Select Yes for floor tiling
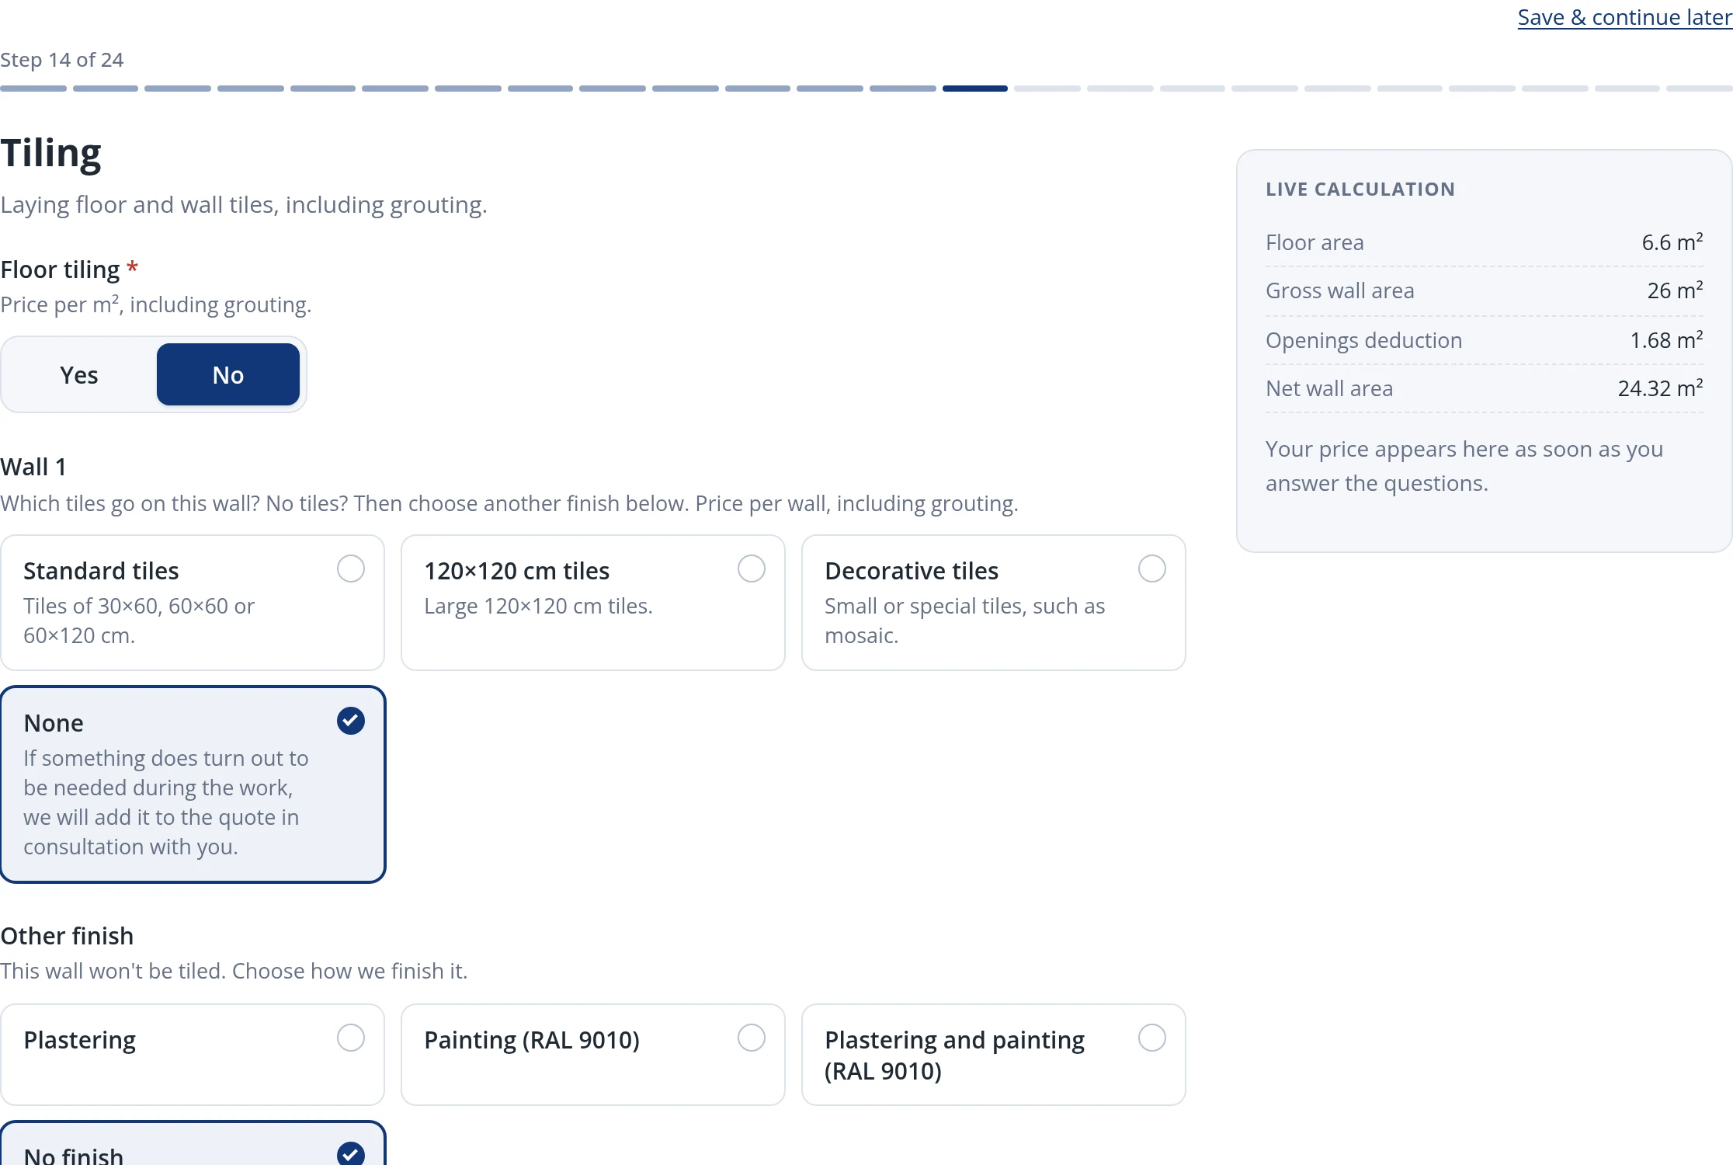Image resolution: width=1733 pixels, height=1165 pixels. (79, 374)
